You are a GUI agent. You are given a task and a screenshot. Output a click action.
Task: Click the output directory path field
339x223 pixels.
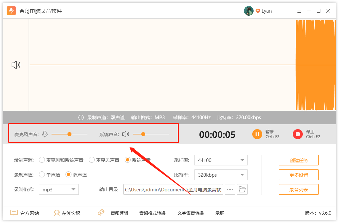point(173,189)
